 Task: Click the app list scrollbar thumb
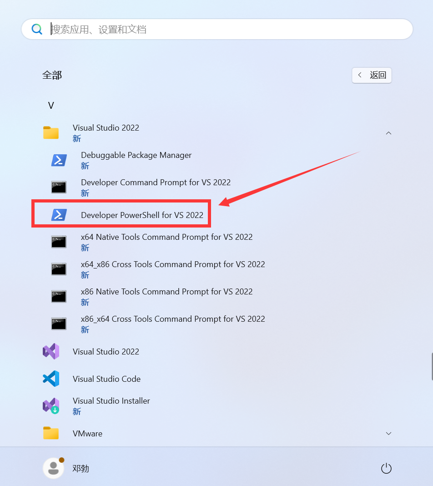click(x=432, y=366)
